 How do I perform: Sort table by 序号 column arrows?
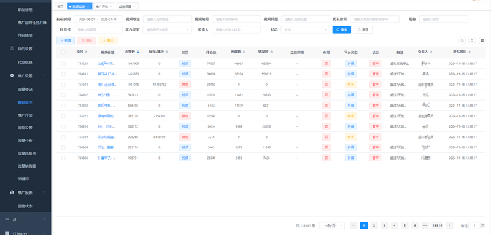coord(86,52)
